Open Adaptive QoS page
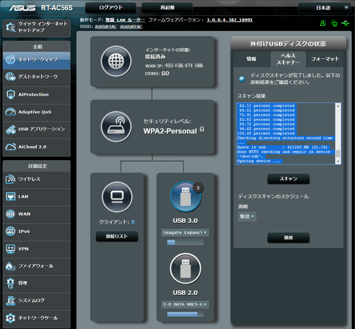This screenshot has width=355, height=329. tap(36, 112)
